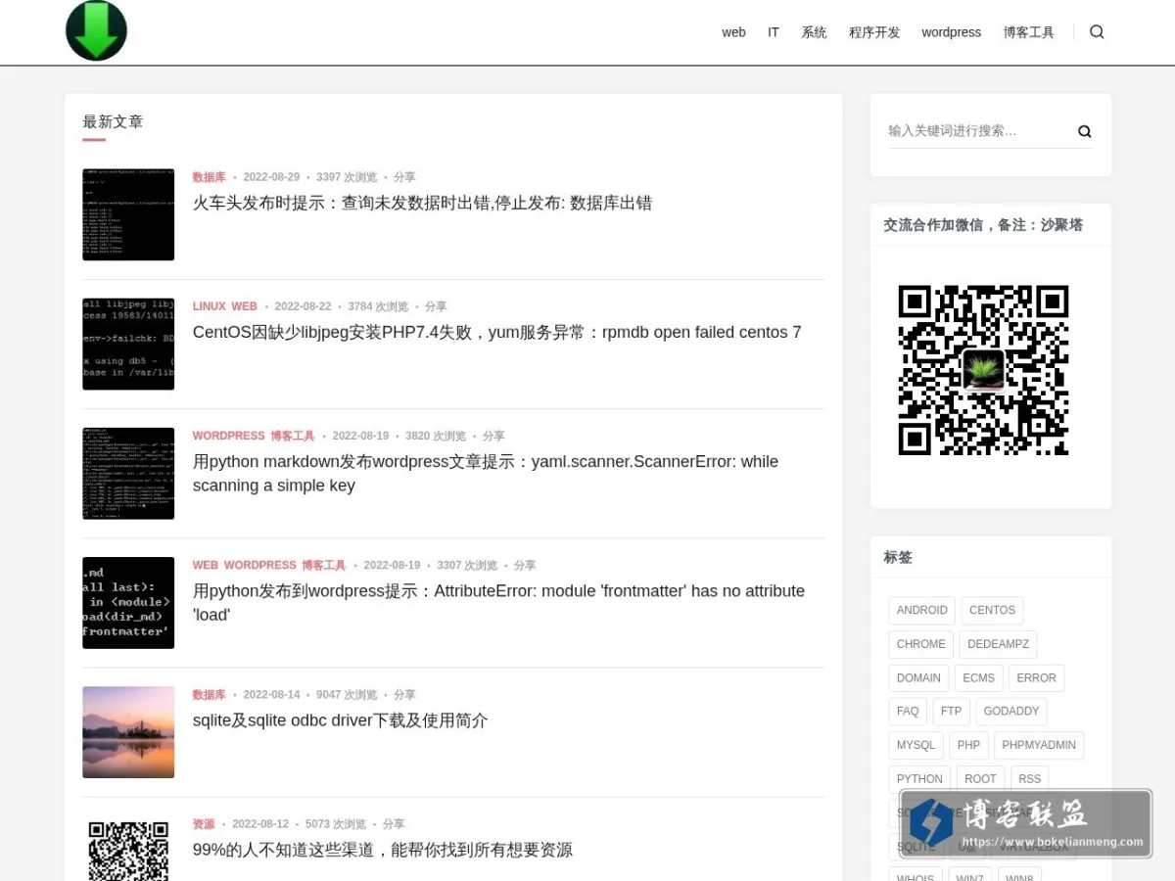The height and width of the screenshot is (881, 1175).
Task: Open the yaml.scanner.ScannerError article
Action: (486, 473)
